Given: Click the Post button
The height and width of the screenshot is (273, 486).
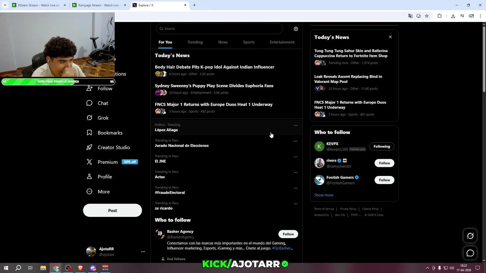Looking at the screenshot, I should point(112,210).
